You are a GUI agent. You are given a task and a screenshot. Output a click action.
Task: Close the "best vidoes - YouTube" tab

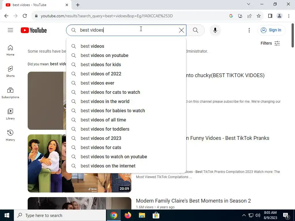coord(67,5)
